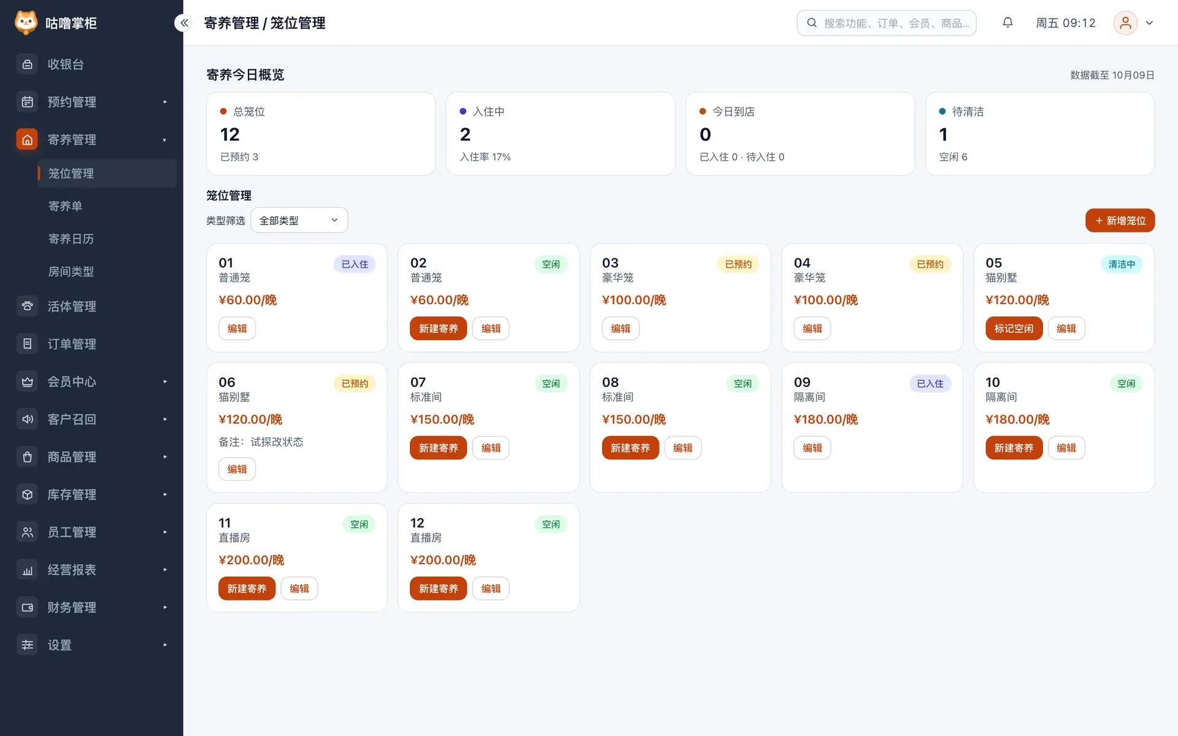The height and width of the screenshot is (736, 1178).
Task: Click the 订单管理 document icon
Action: [x=27, y=344]
